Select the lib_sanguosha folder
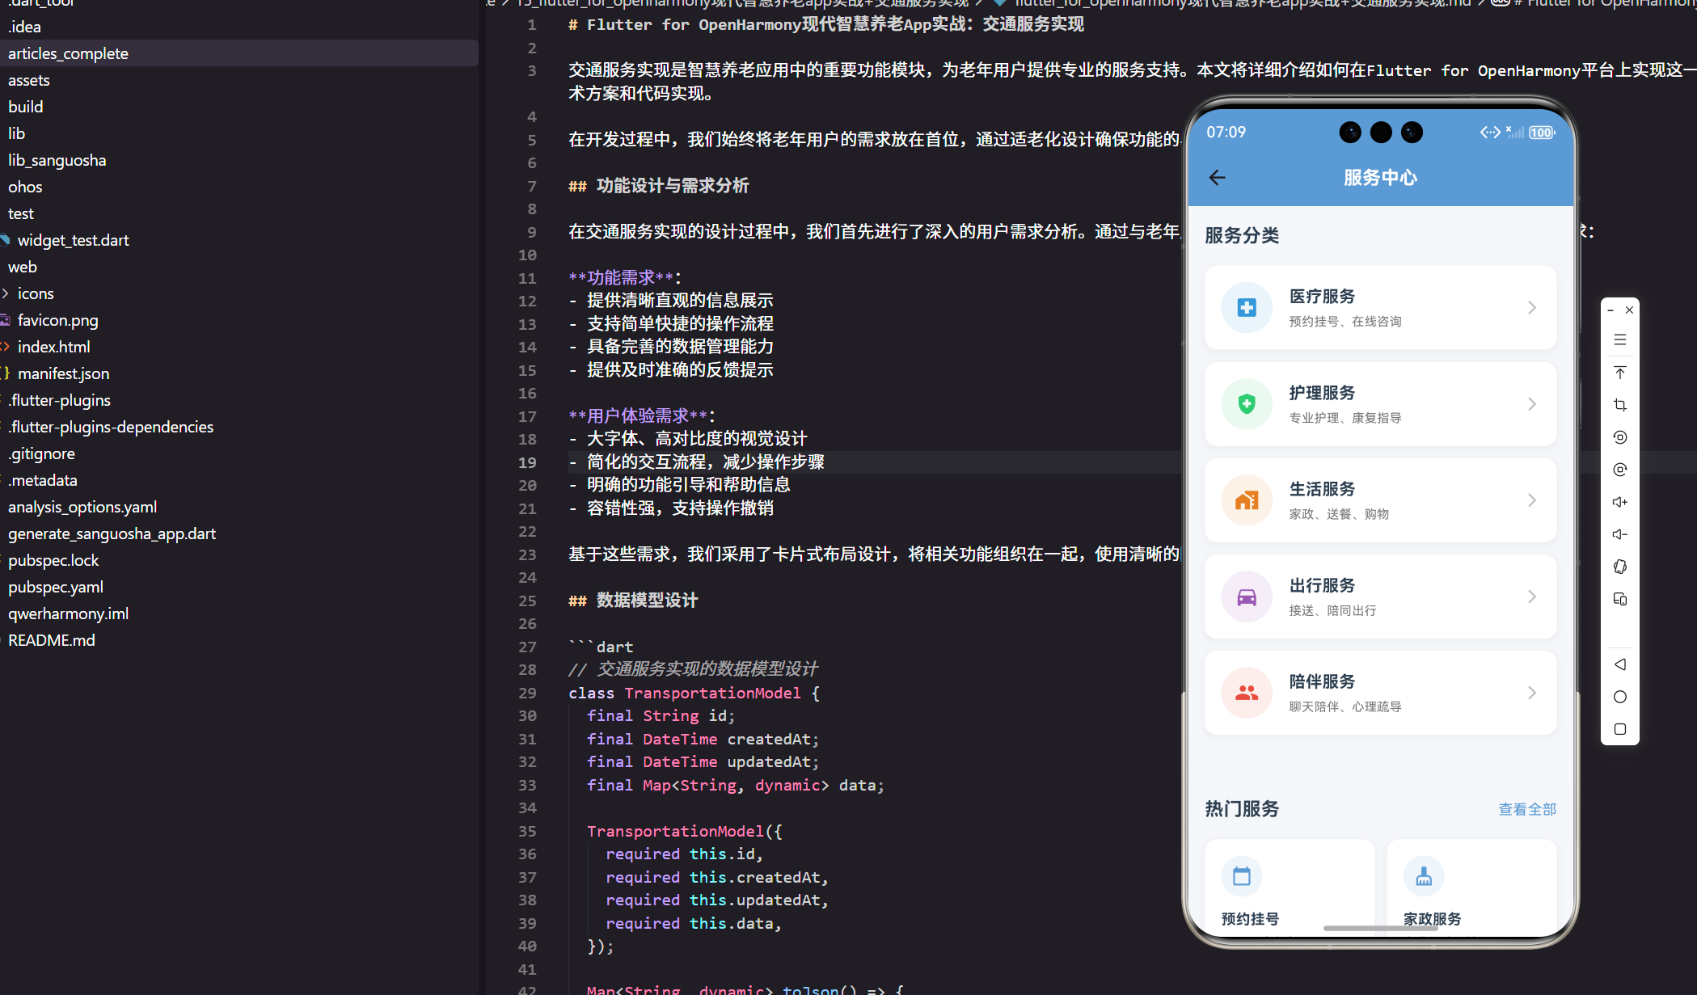 tap(239, 160)
